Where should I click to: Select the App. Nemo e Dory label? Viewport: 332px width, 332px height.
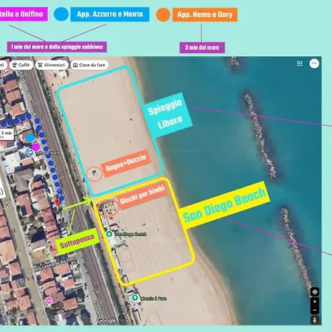pyautogui.click(x=205, y=15)
